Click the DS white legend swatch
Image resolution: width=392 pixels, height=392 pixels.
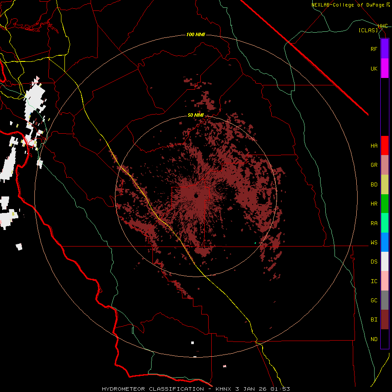385,261
